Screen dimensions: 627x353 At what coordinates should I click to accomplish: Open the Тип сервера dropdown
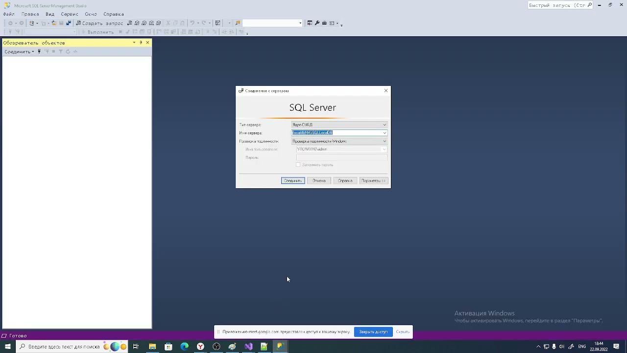[339, 125]
